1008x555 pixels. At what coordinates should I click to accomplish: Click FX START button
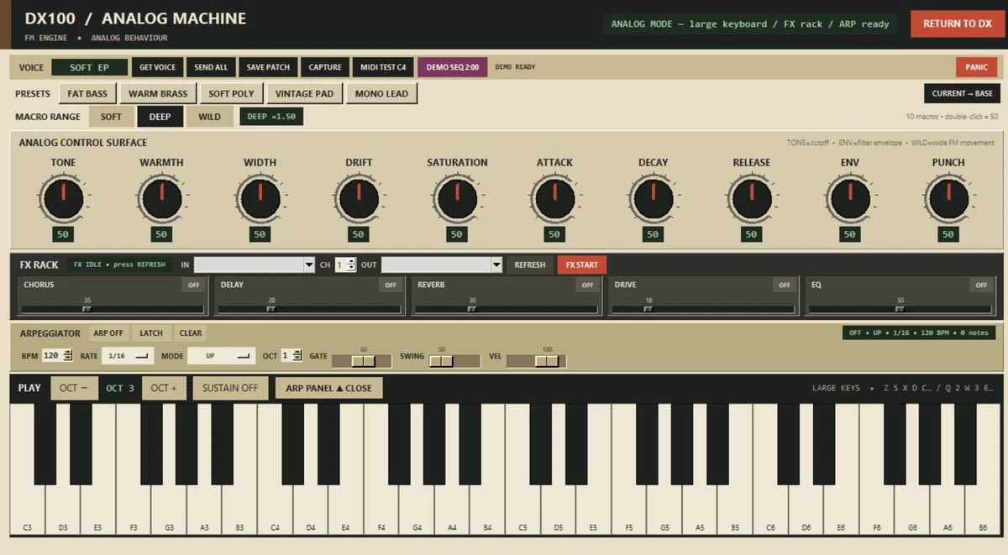(581, 264)
